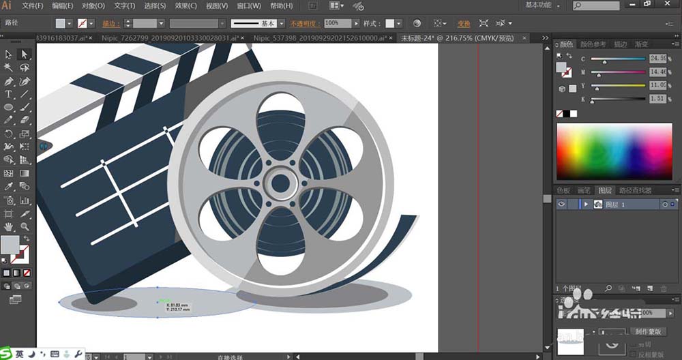Select the Rotate tool

pos(10,134)
